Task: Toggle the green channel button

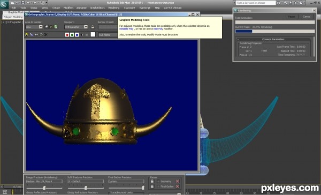Action: 72,35
